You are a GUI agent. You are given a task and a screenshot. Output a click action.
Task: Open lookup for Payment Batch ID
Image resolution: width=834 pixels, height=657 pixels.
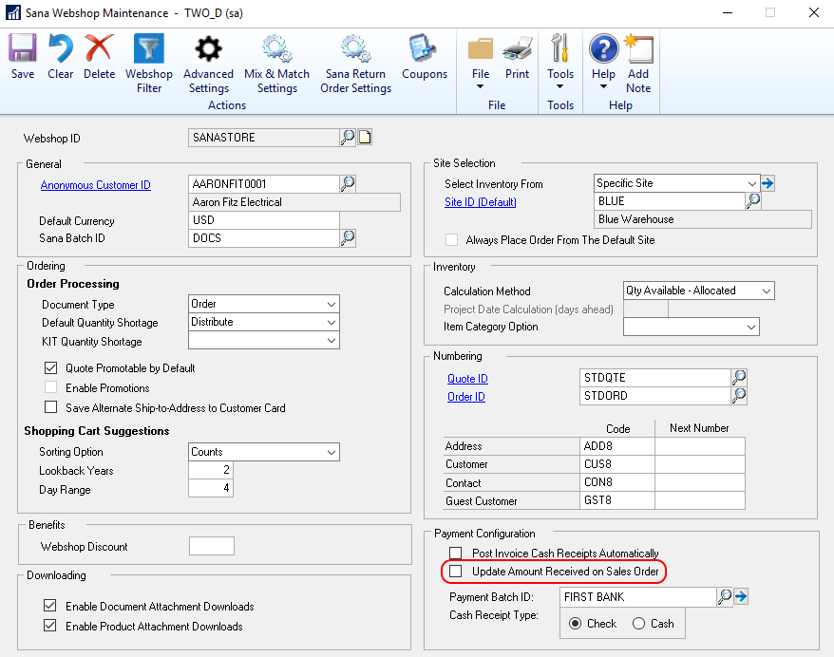pyautogui.click(x=725, y=597)
